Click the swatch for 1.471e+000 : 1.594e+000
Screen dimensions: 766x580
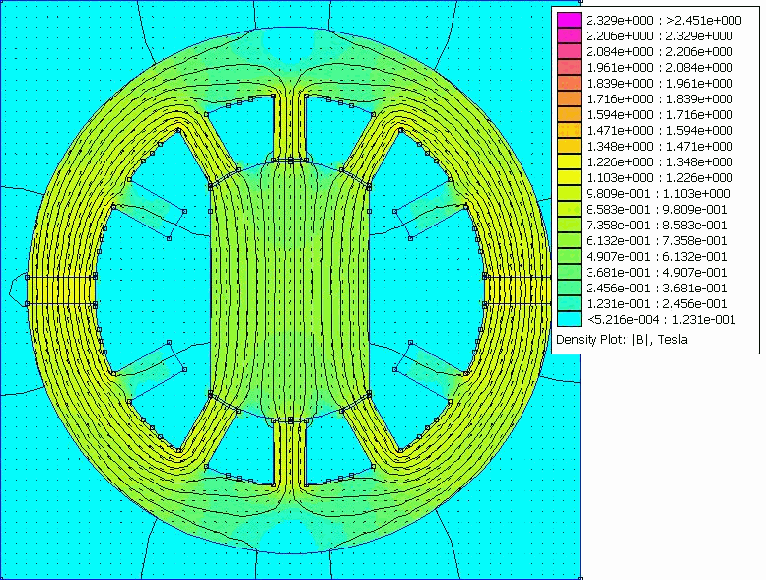[569, 130]
